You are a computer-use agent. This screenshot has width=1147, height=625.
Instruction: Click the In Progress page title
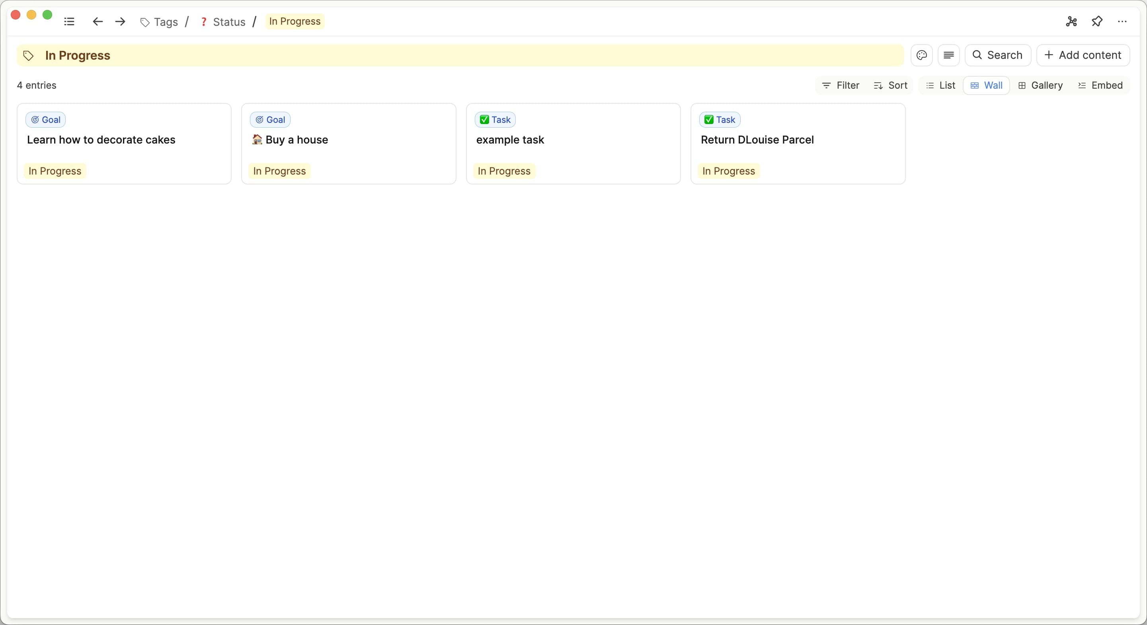click(78, 56)
